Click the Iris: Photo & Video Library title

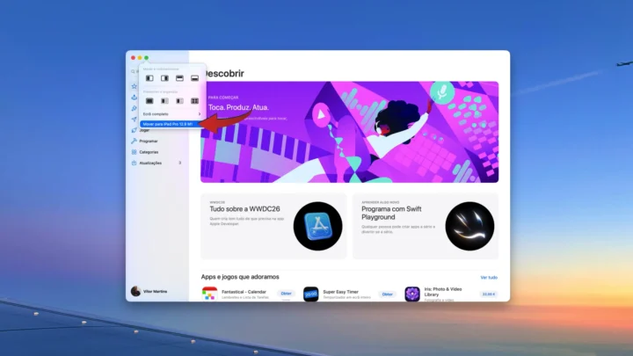coord(443,292)
